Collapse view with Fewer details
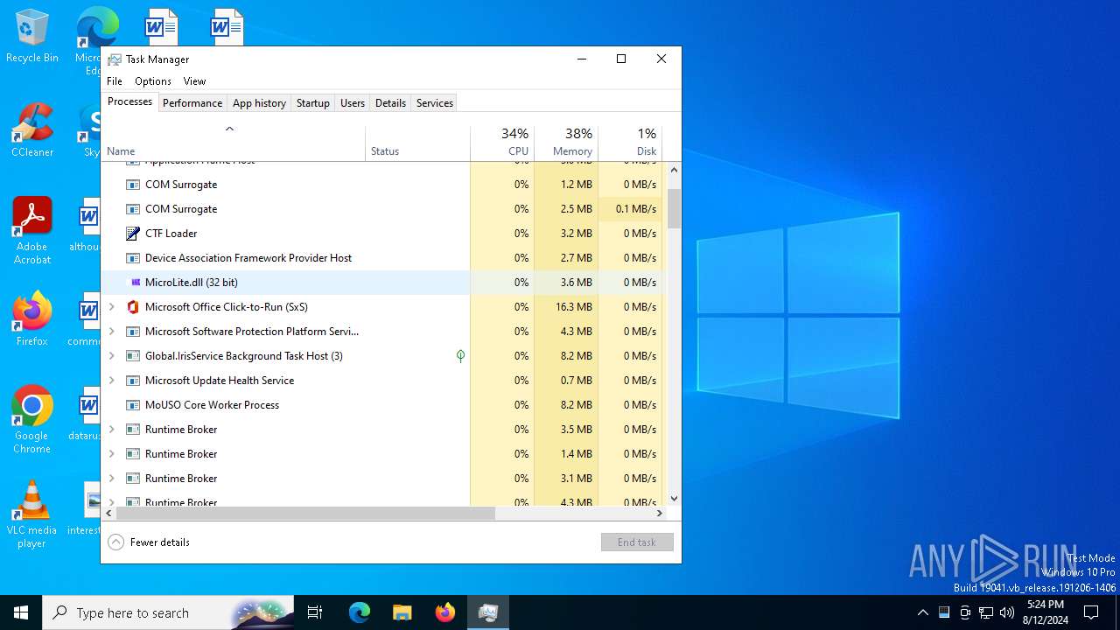1120x630 pixels. pyautogui.click(x=149, y=542)
